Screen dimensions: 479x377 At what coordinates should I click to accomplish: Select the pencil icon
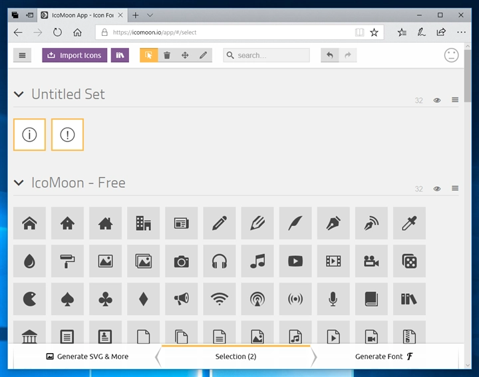click(x=220, y=223)
